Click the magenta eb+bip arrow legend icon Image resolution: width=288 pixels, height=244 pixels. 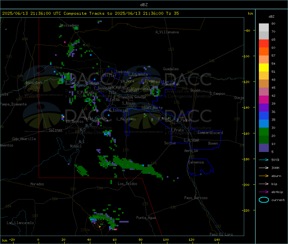click(264, 192)
